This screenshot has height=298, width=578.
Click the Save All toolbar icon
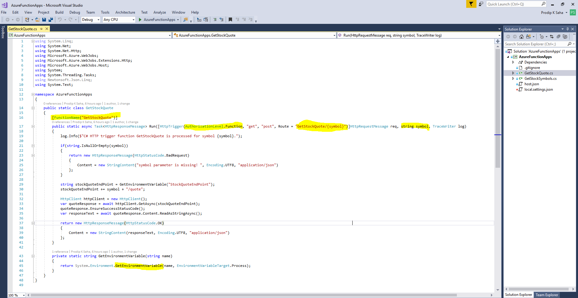51,20
